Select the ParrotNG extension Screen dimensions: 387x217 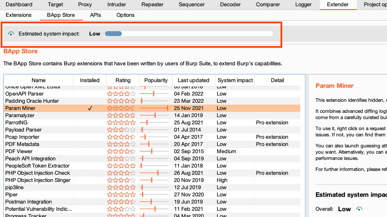pos(152,123)
